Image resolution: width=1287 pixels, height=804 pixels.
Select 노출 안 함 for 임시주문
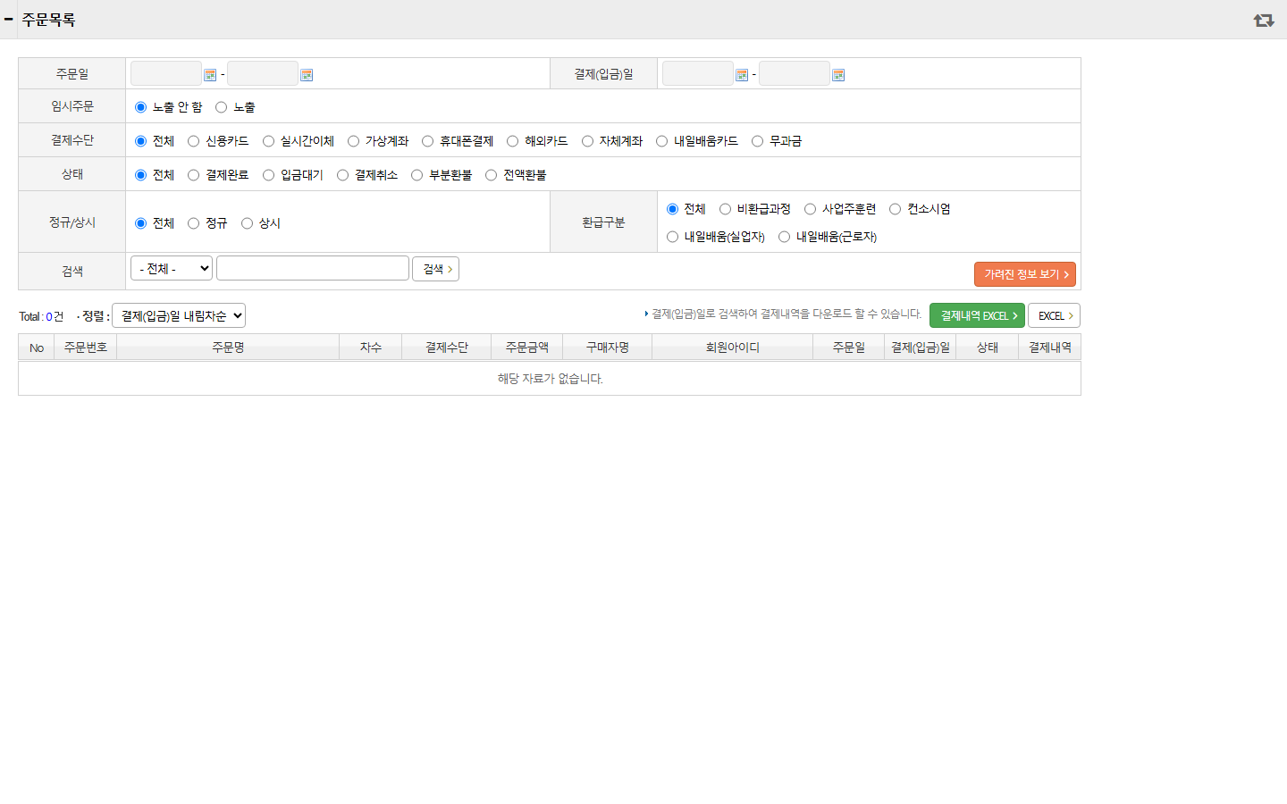(x=140, y=107)
